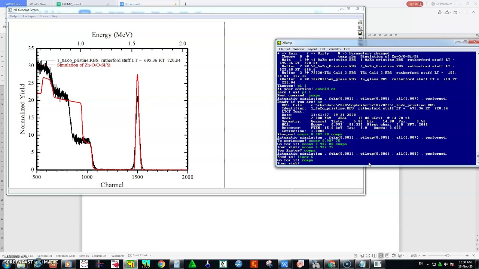Click the Go Premium link
The height and width of the screenshot is (269, 479).
[442, 4]
